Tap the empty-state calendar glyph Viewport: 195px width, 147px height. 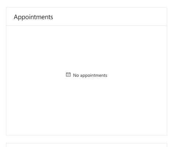click(68, 75)
